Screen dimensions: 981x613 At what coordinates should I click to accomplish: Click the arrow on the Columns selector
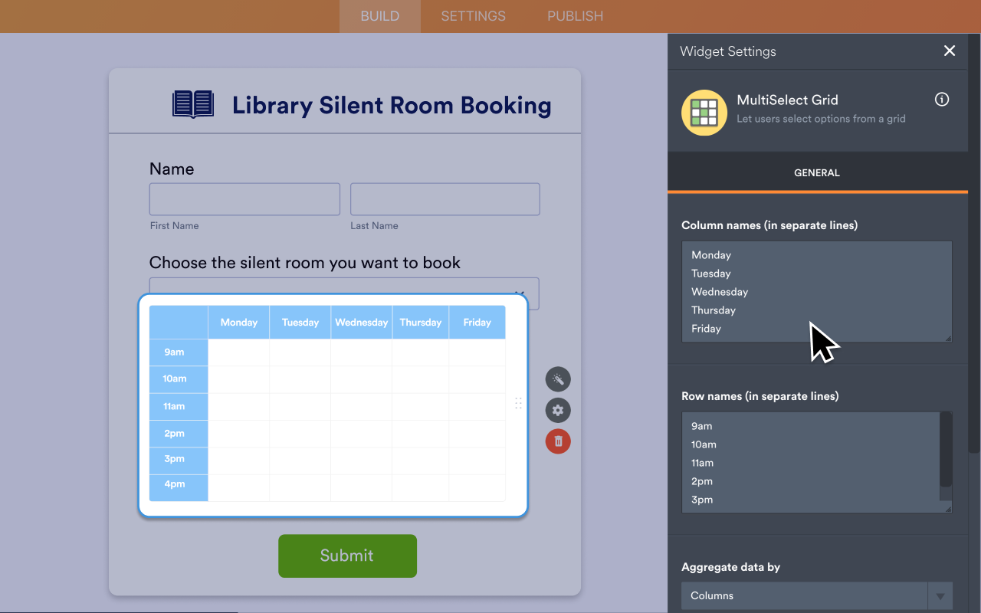[x=940, y=595]
